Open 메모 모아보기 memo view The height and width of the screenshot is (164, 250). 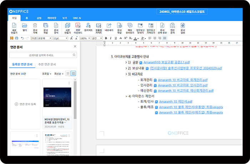130,28
